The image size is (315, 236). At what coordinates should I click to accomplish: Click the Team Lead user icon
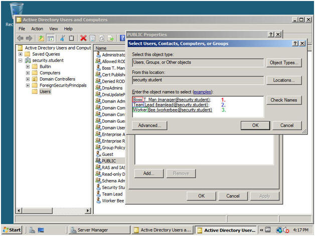[98, 193]
